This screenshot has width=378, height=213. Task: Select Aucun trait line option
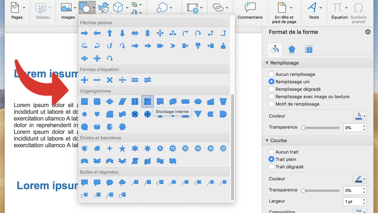click(x=271, y=152)
